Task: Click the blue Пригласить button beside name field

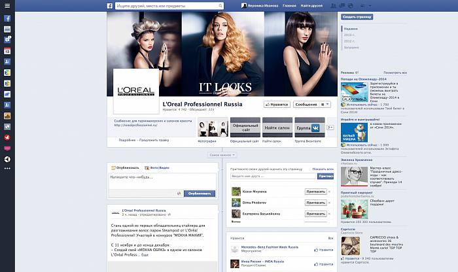Action: point(325,176)
